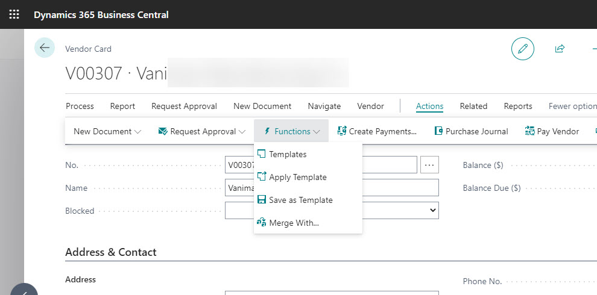The image size is (597, 295).
Task: Click the Merge With icon
Action: pyautogui.click(x=262, y=222)
